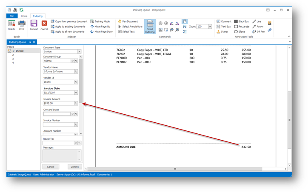Click the green refresh icon in title bar
This screenshot has height=192, width=308.
[x=21, y=10]
